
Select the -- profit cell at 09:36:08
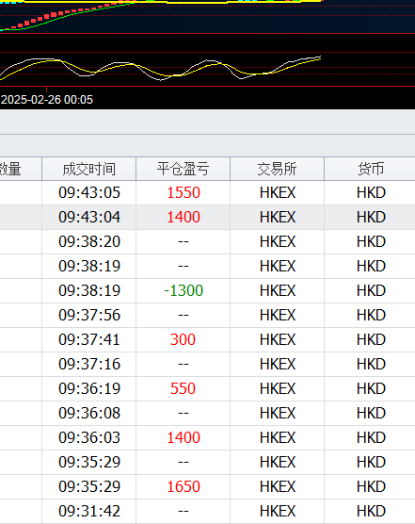184,413
